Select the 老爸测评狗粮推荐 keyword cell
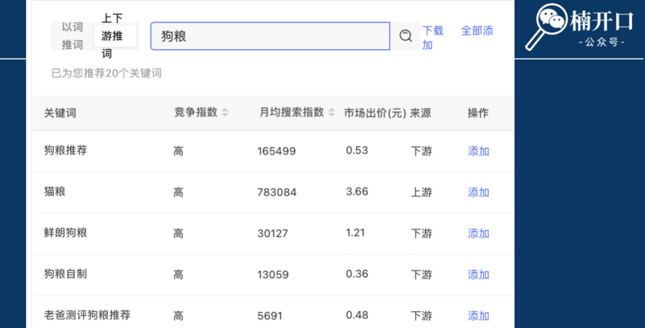Screen dimensions: 645x328 pyautogui.click(x=87, y=315)
